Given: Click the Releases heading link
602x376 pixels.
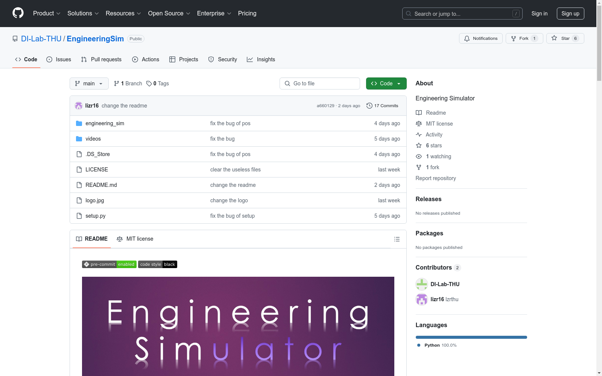Looking at the screenshot, I should click(x=429, y=199).
